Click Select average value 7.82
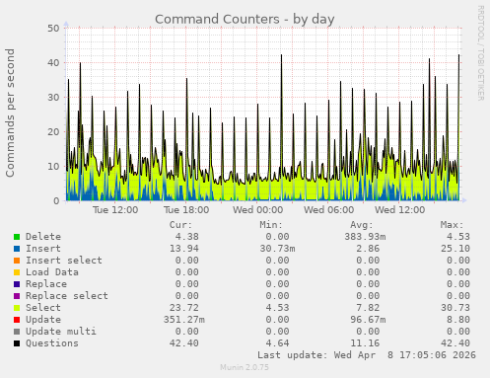 coord(368,308)
